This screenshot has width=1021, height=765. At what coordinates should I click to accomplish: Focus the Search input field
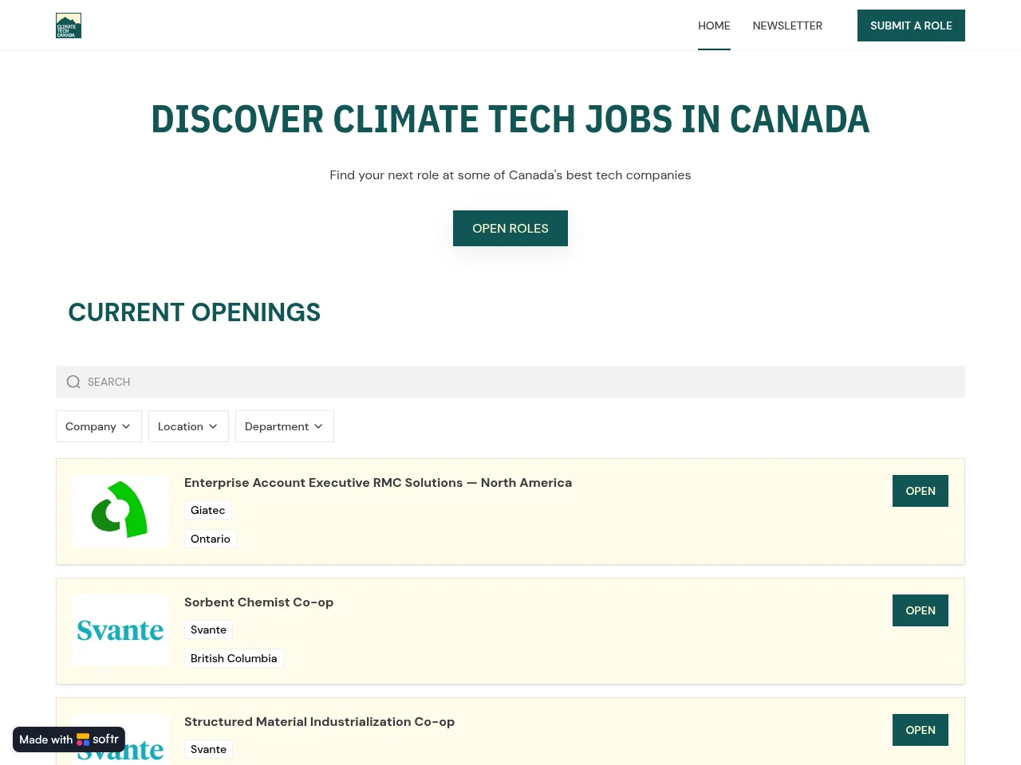(x=510, y=382)
